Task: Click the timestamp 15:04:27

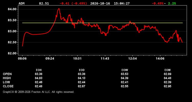Action: [122, 3]
